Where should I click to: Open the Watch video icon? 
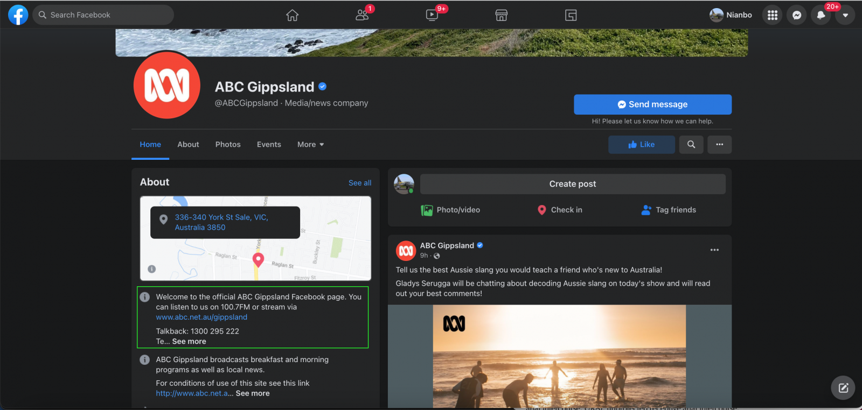pyautogui.click(x=432, y=15)
